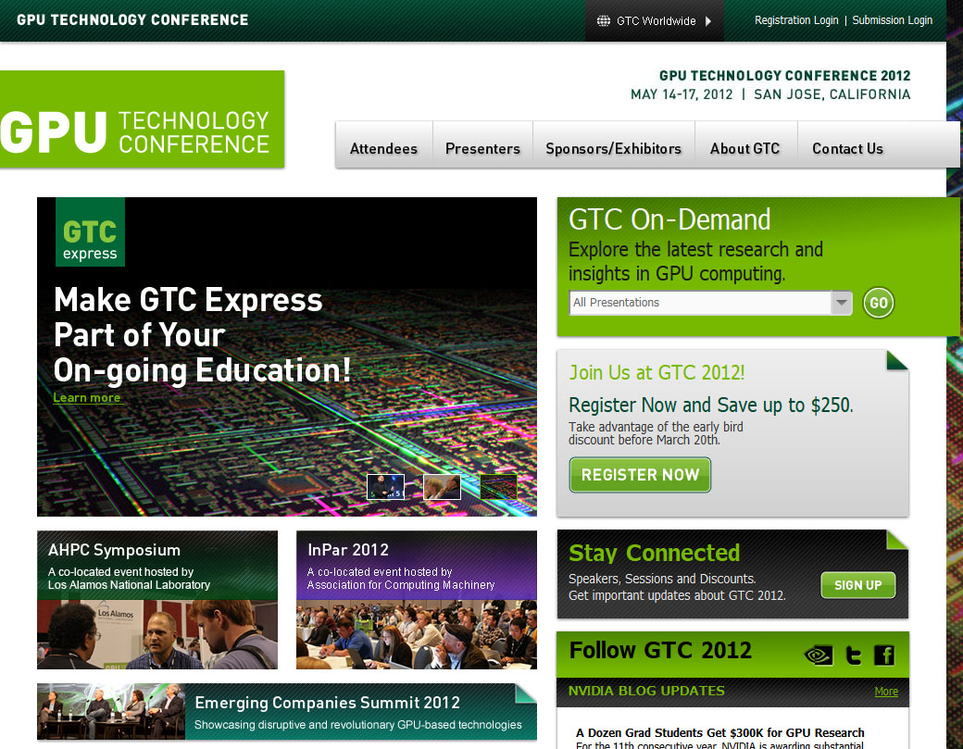The image size is (963, 749).
Task: Click the GTC On-Demand heading
Action: (x=669, y=219)
